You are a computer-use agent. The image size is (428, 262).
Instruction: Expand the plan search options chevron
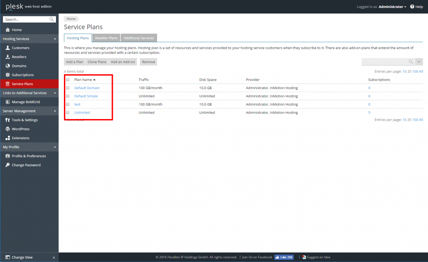pyautogui.click(x=419, y=62)
